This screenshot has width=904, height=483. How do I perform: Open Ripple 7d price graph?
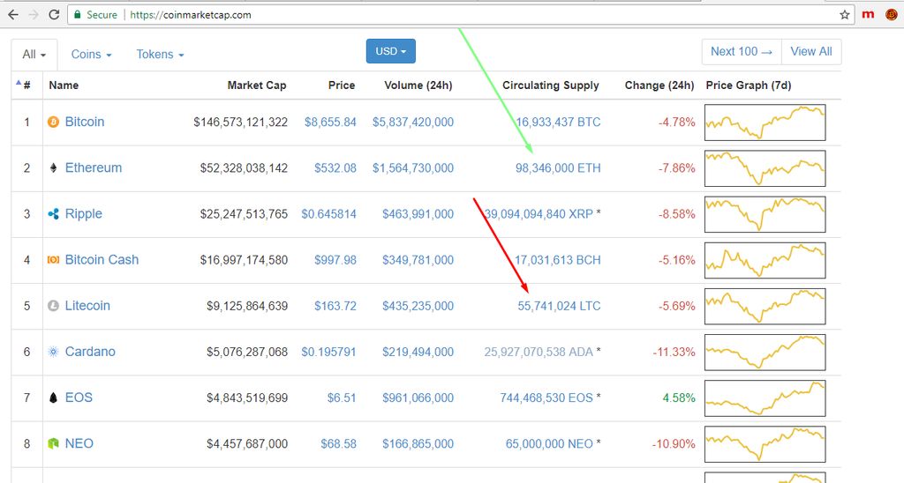[x=765, y=214]
